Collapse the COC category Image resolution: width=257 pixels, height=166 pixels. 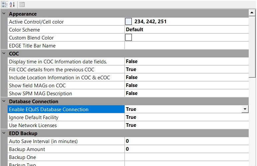[x=4, y=53]
